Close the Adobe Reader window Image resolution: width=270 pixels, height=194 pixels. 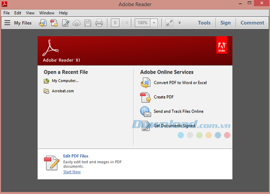point(262,3)
